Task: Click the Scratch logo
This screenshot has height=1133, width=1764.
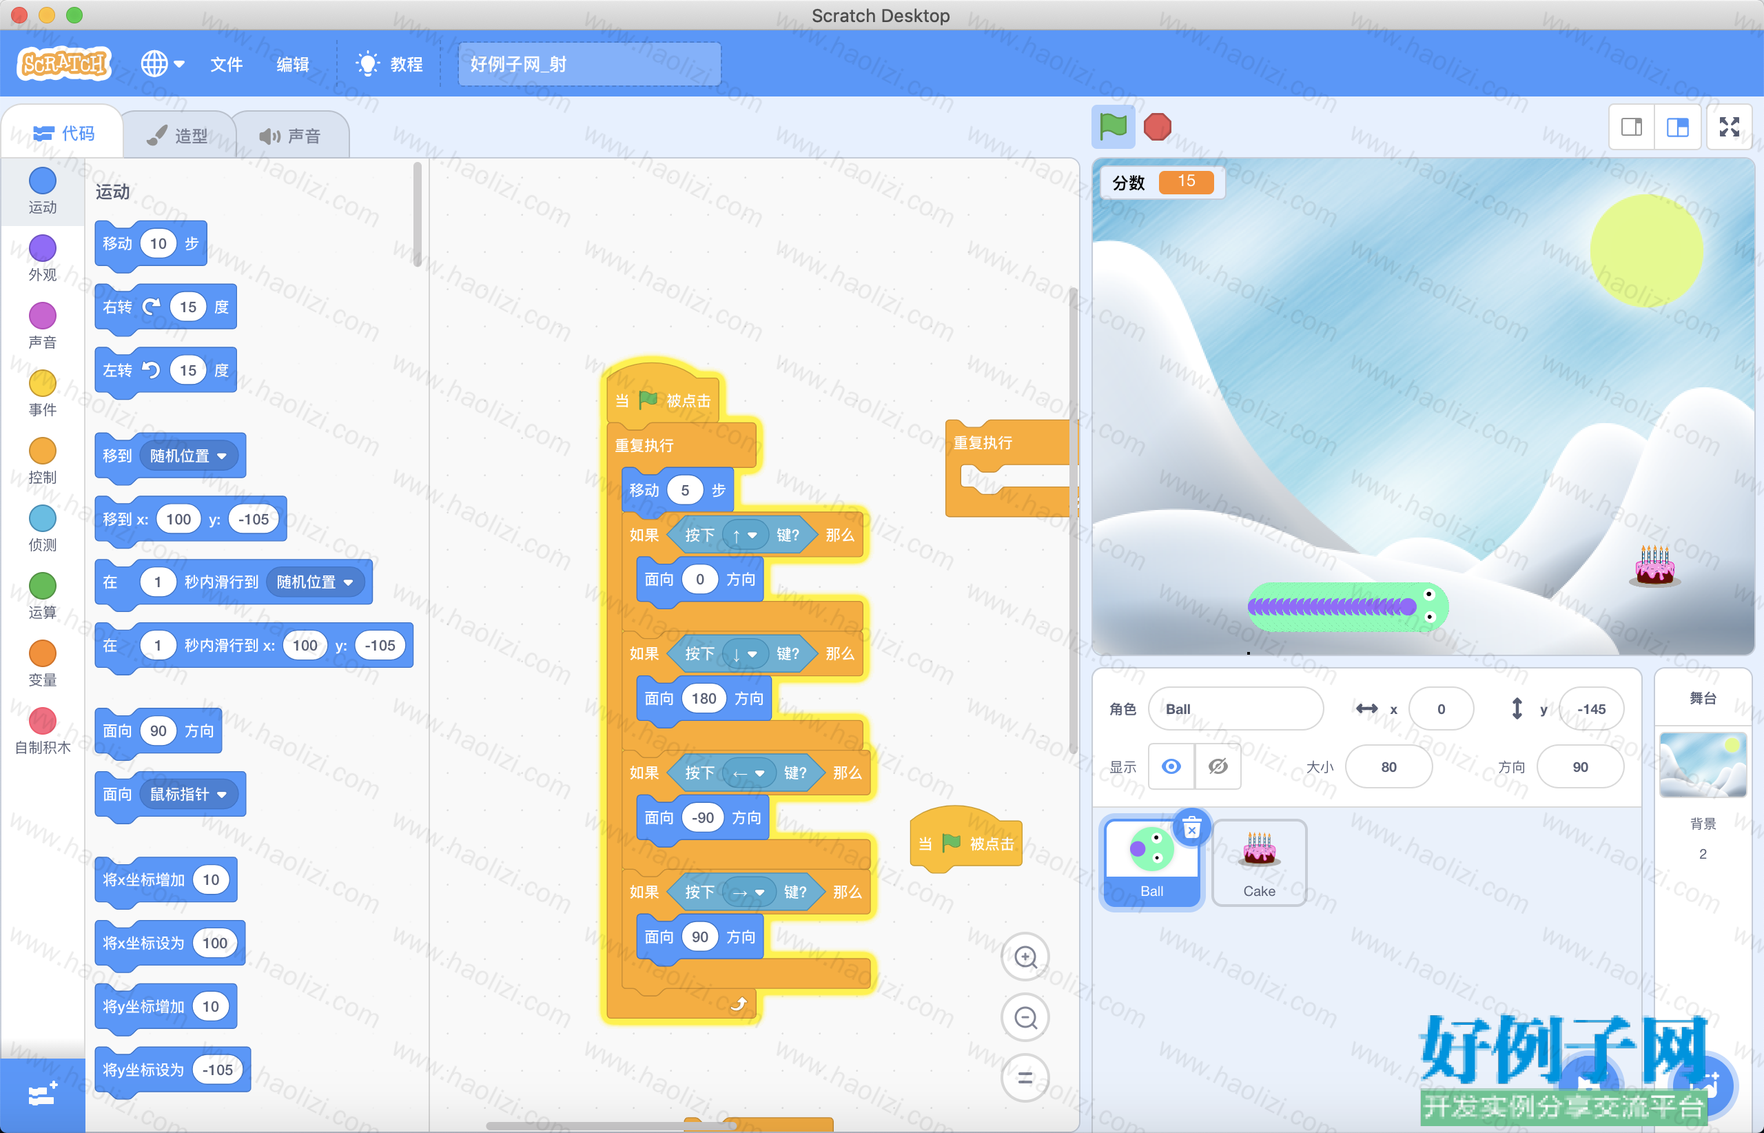Action: click(x=64, y=64)
